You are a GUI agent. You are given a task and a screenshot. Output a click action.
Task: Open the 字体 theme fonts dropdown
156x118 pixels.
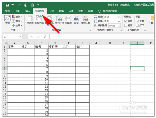(17, 21)
